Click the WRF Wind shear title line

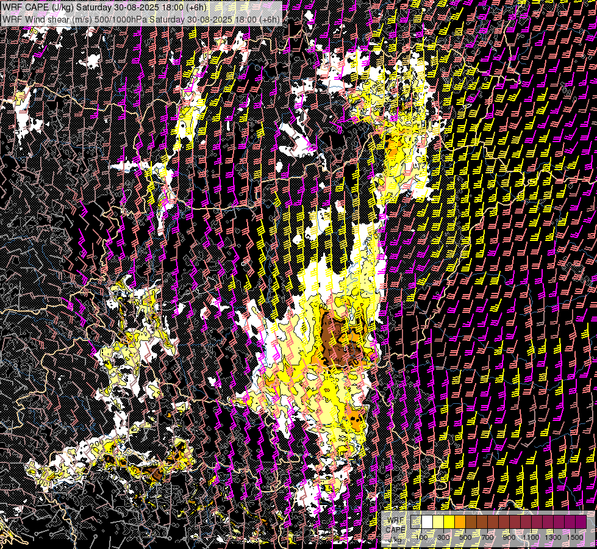141,19
